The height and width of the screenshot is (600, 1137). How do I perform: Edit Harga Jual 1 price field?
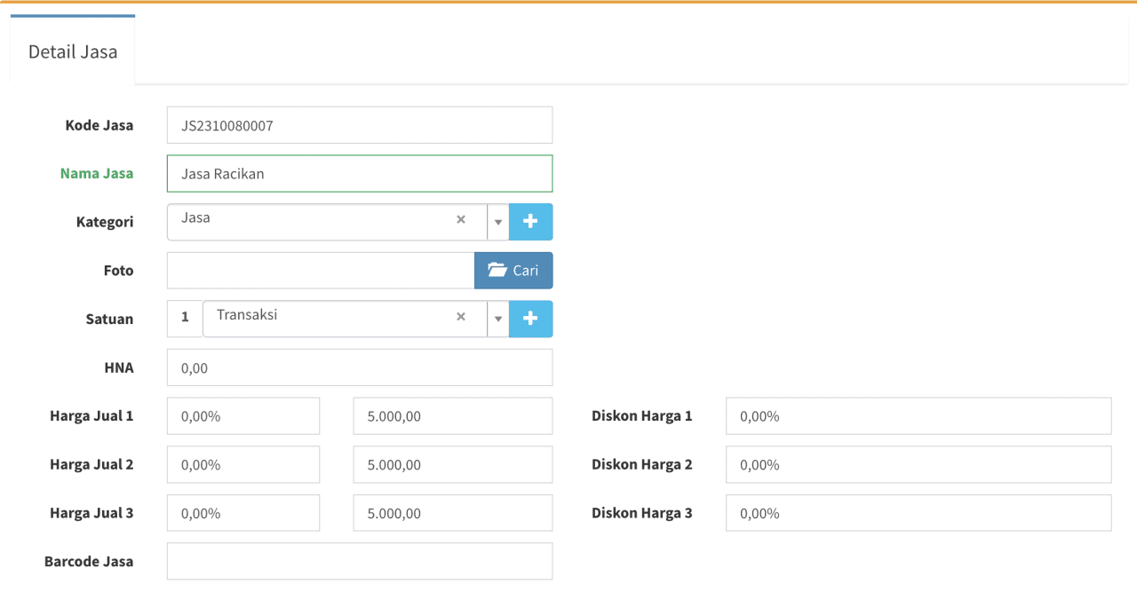pos(453,416)
